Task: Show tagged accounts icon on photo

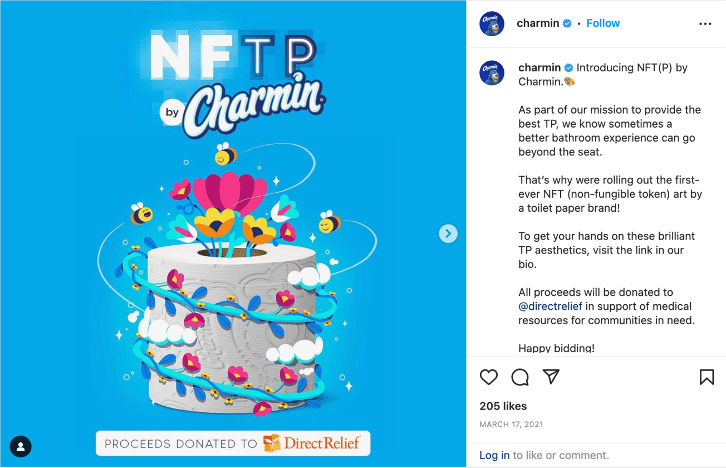Action: click(21, 446)
